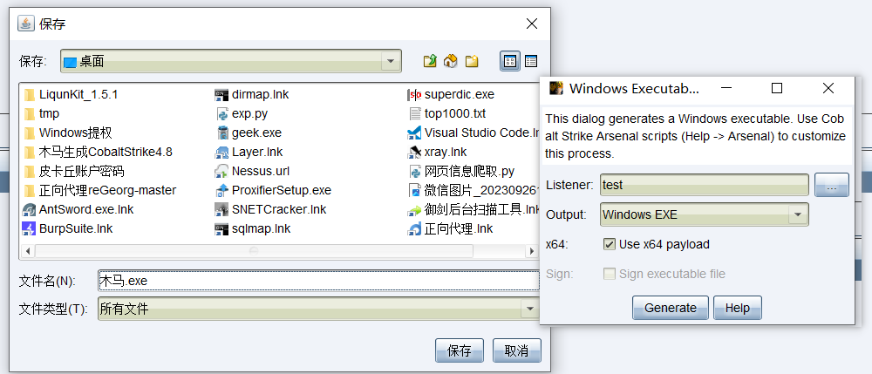Select exp.py file name
The height and width of the screenshot is (374, 872).
pyautogui.click(x=249, y=114)
